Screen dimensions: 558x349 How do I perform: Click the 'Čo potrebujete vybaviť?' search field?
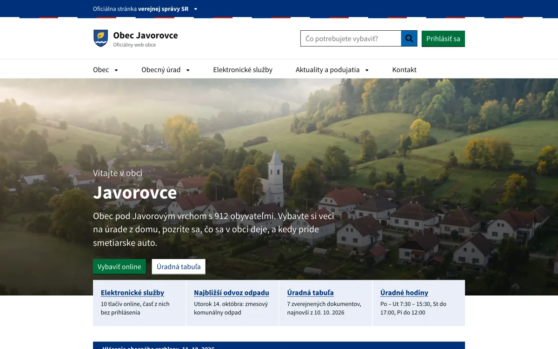click(351, 39)
